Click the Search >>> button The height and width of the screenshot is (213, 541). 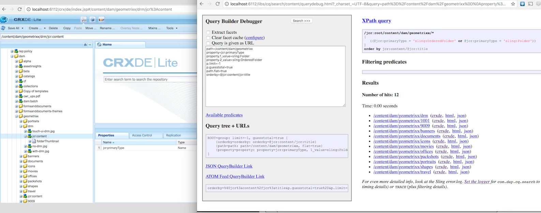pos(301,21)
